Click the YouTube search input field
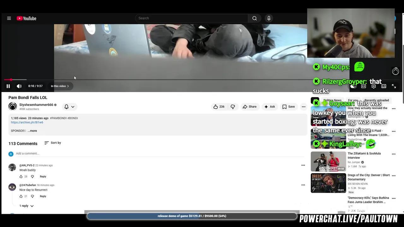 tap(192, 18)
